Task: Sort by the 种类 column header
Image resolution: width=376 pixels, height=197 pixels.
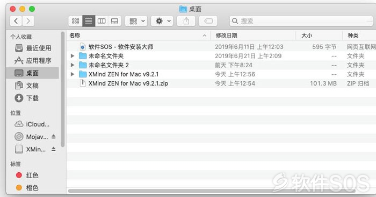Action: (x=359, y=36)
